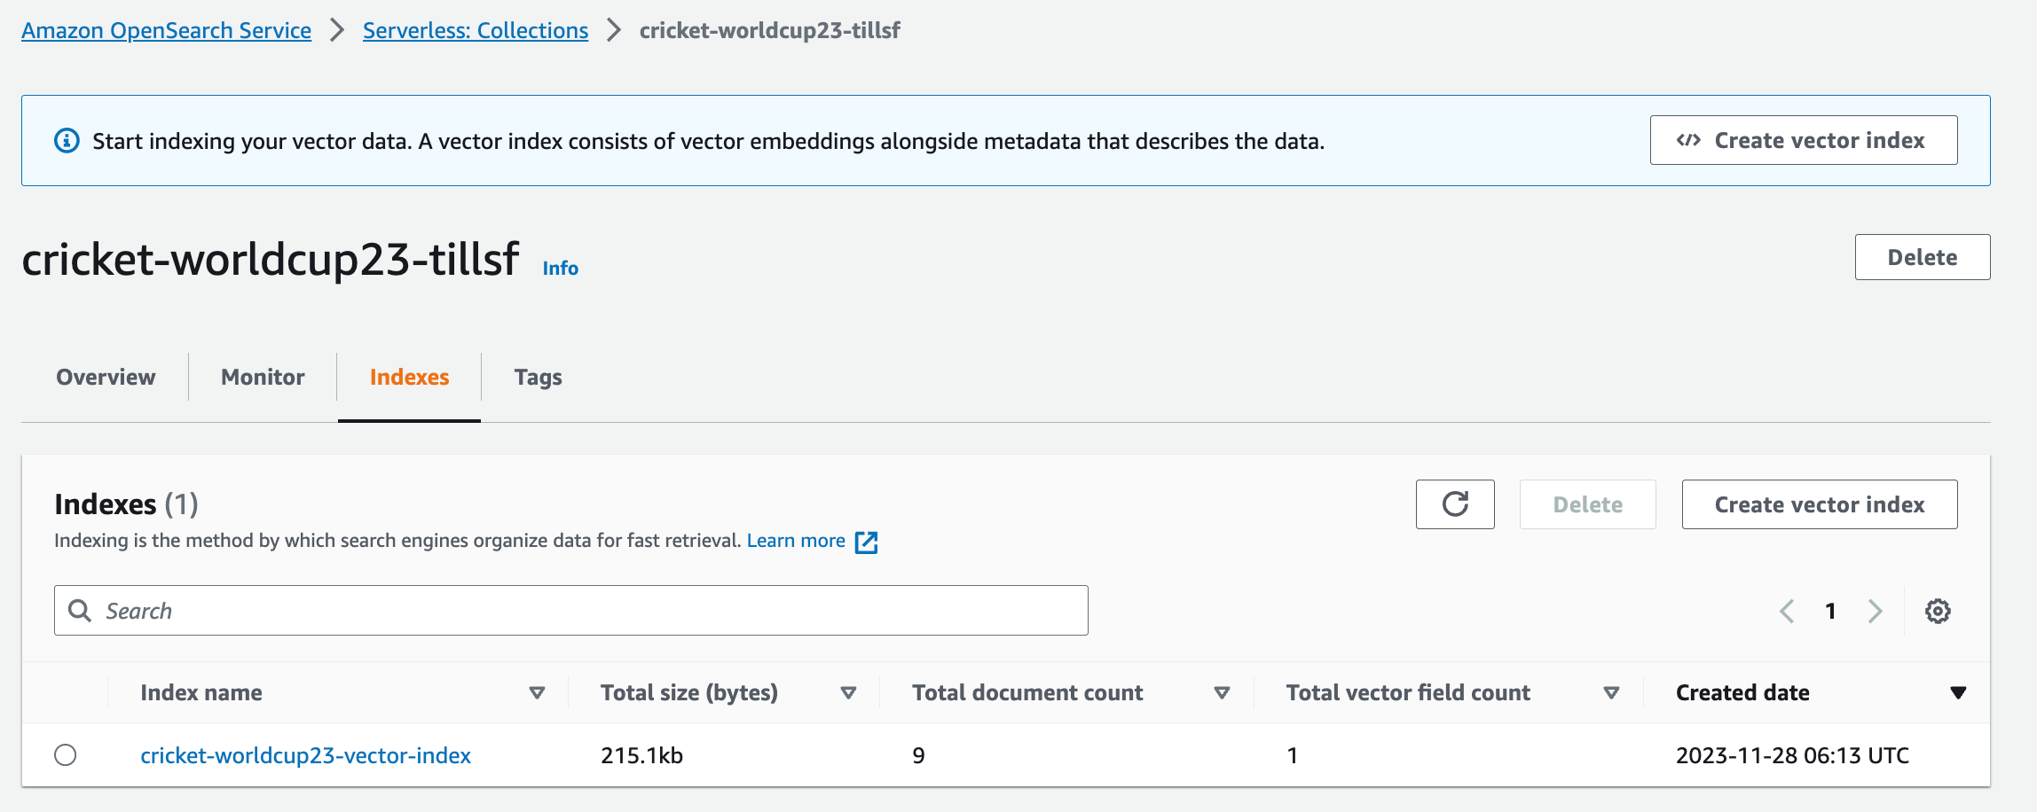Delete the collection using top Delete button
Screen dimensions: 2037x812
pos(1923,257)
